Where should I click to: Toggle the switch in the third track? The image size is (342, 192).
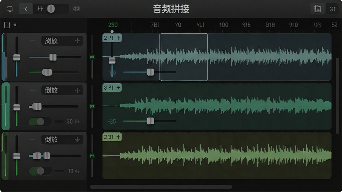point(40,171)
